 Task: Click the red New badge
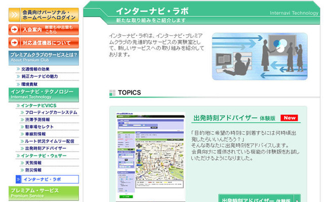[x=289, y=118]
